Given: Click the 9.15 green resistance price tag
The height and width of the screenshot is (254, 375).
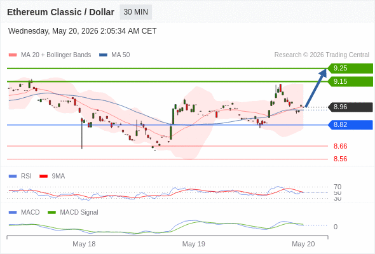Looking at the screenshot, I should 350,81.
